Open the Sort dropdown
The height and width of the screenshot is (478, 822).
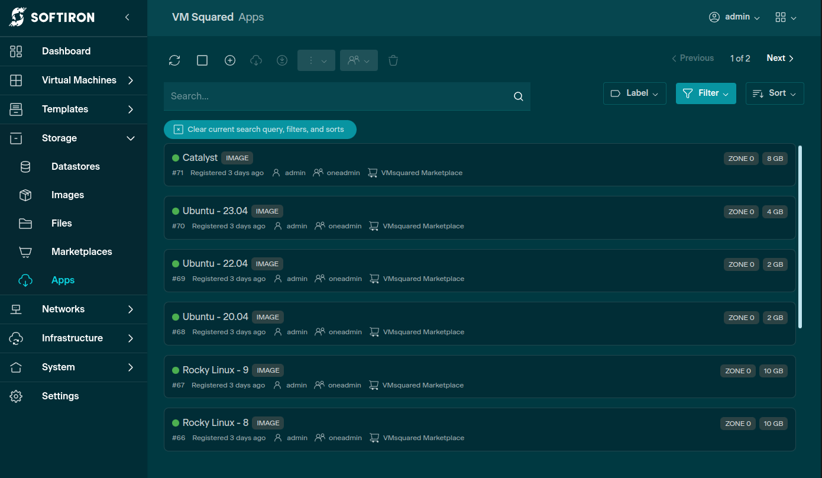tap(775, 93)
